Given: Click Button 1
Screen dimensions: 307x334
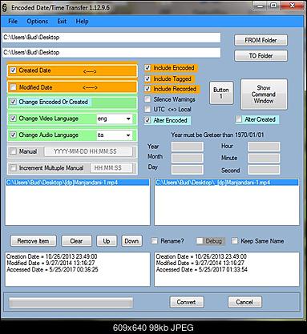Looking at the screenshot, I should click(221, 93).
